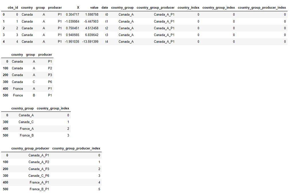Click the country_group_producer_index header in the last table
294x195 pixels.
tap(76, 148)
